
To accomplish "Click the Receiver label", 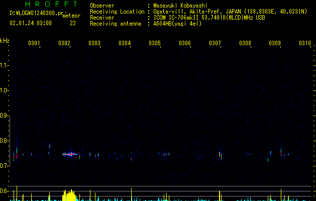I will (x=102, y=18).
